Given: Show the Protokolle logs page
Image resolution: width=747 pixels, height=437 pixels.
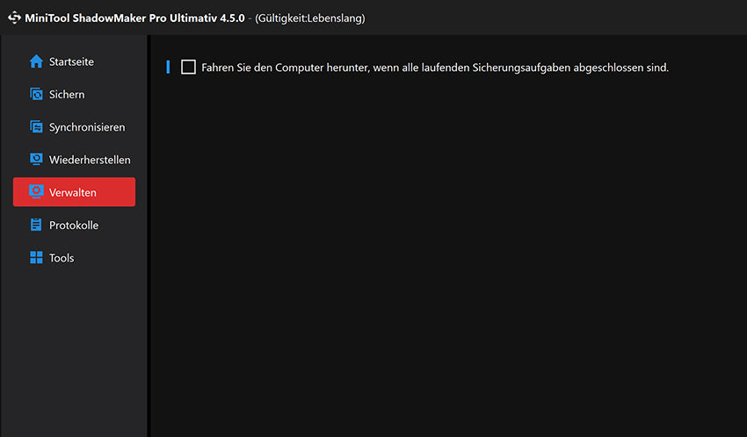Looking at the screenshot, I should [74, 226].
